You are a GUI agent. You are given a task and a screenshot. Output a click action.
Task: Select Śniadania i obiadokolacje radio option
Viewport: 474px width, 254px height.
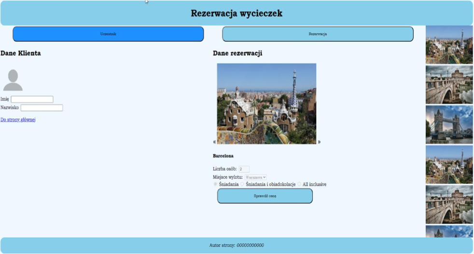(x=242, y=184)
